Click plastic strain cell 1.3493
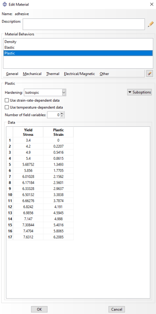The image size is (156, 314). pyautogui.click(x=58, y=164)
